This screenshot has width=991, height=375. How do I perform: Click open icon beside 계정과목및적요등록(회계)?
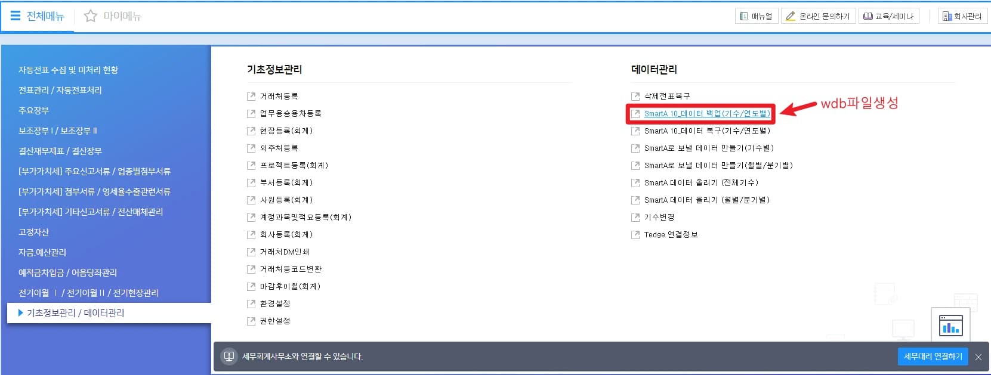click(x=251, y=217)
